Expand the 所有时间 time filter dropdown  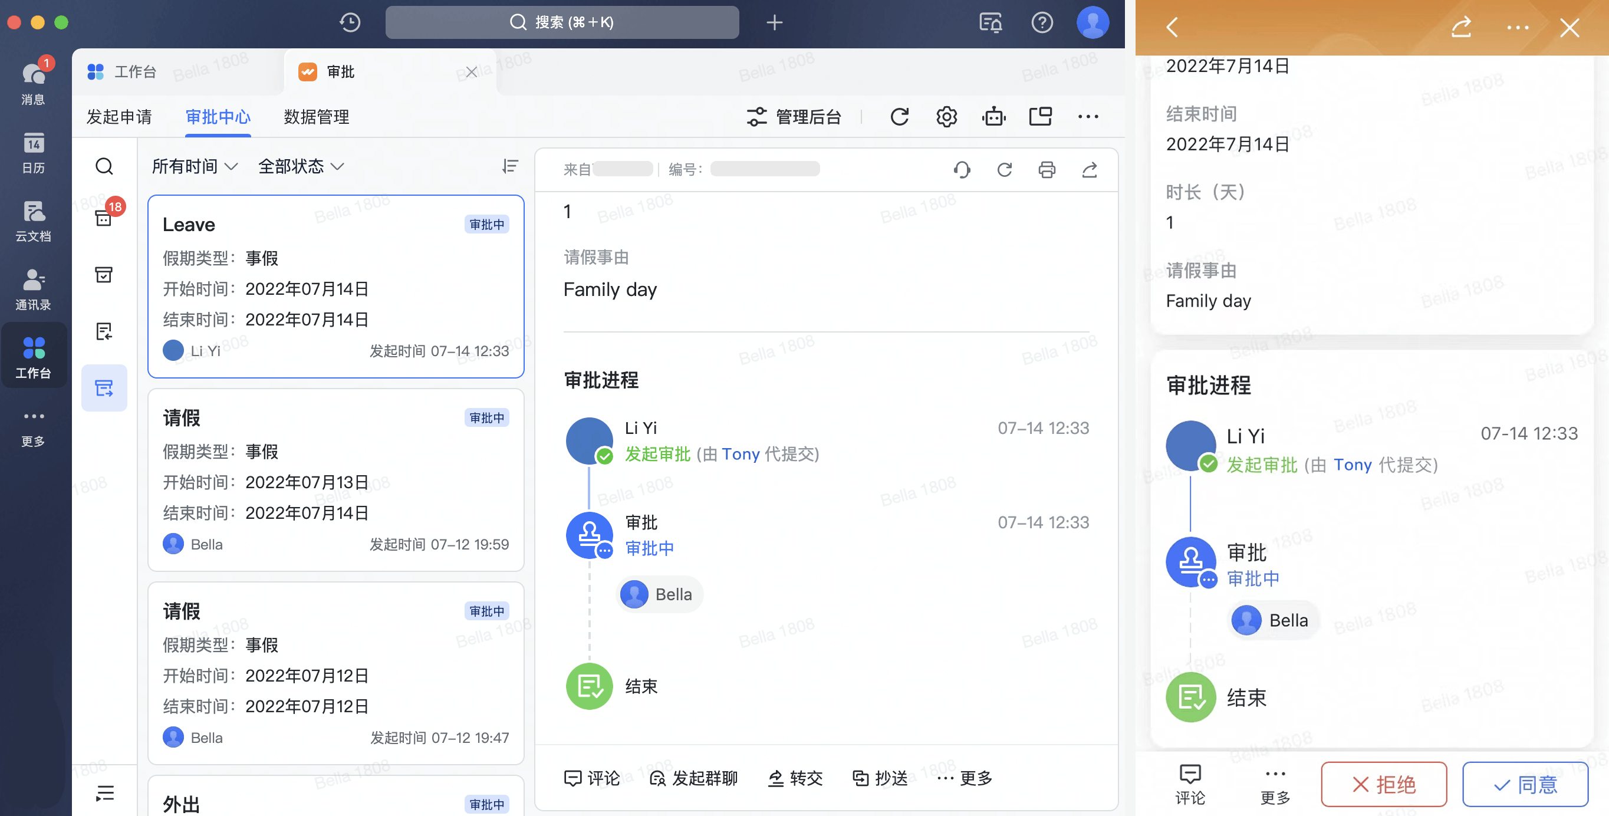point(194,166)
